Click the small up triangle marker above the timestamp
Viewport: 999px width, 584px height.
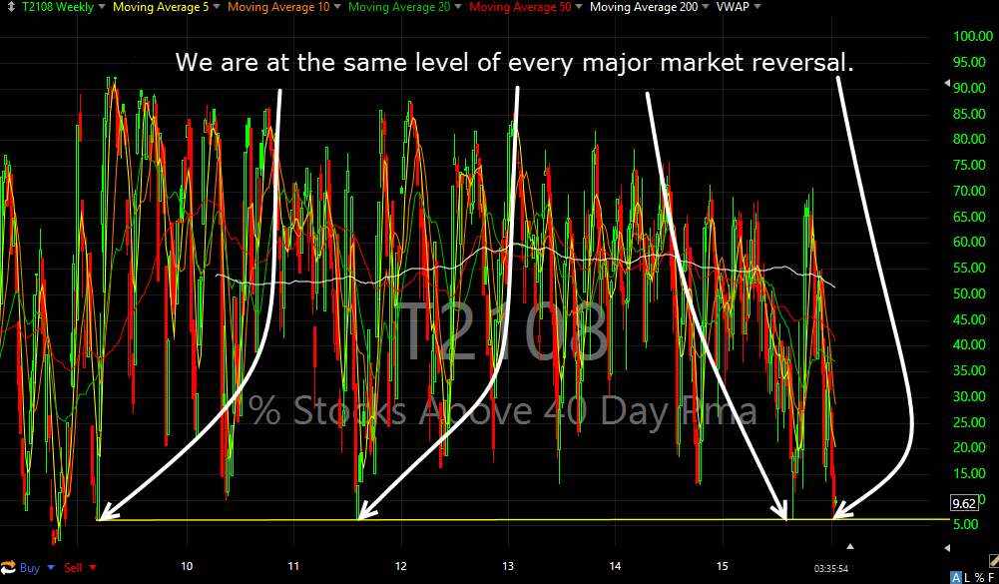pyautogui.click(x=850, y=546)
